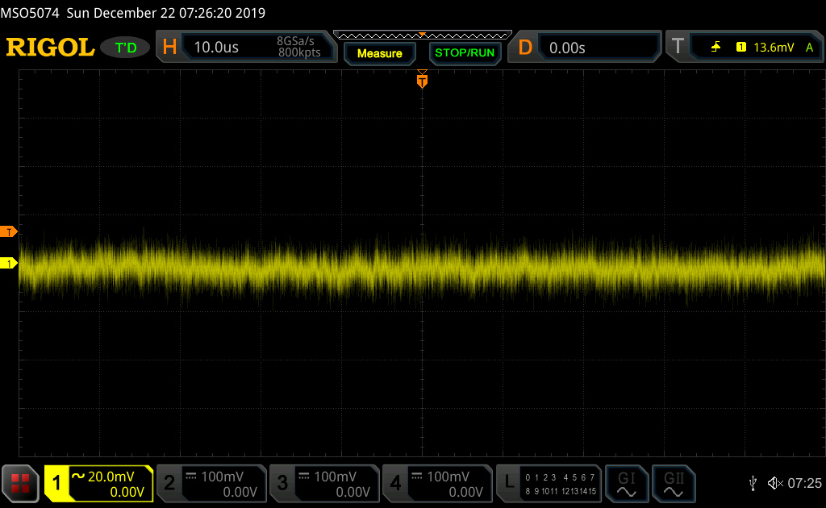This screenshot has height=508, width=826.
Task: Click the 800kpts memory depth readout
Action: pyautogui.click(x=299, y=52)
